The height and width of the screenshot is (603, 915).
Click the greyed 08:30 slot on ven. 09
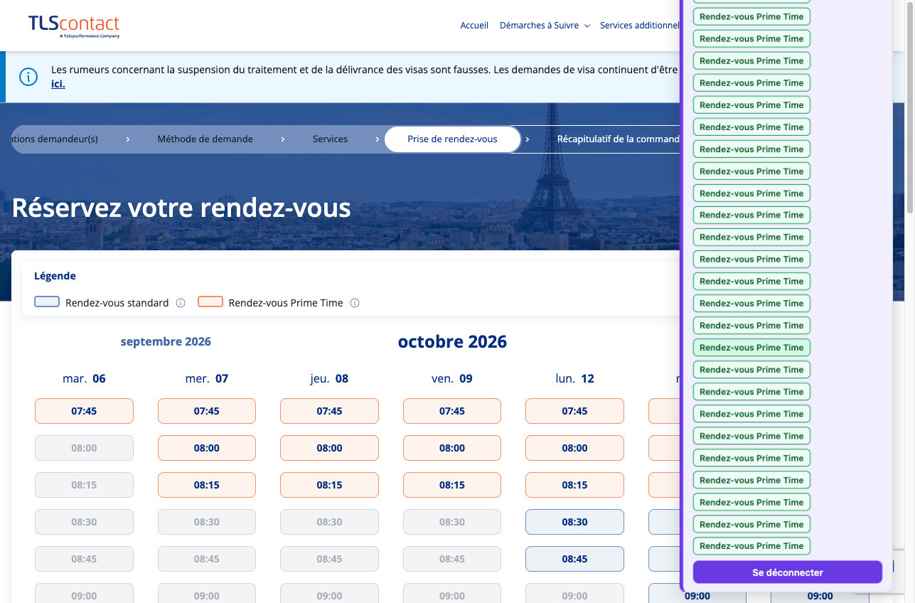click(x=452, y=522)
